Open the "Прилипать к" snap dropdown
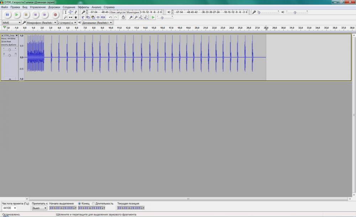 [39, 208]
